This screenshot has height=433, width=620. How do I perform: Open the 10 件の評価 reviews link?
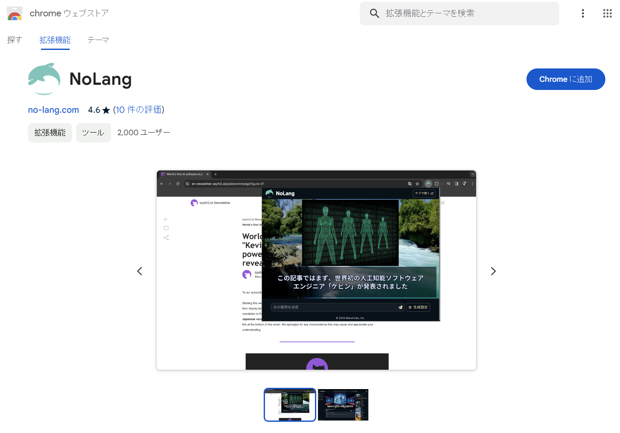pos(139,110)
